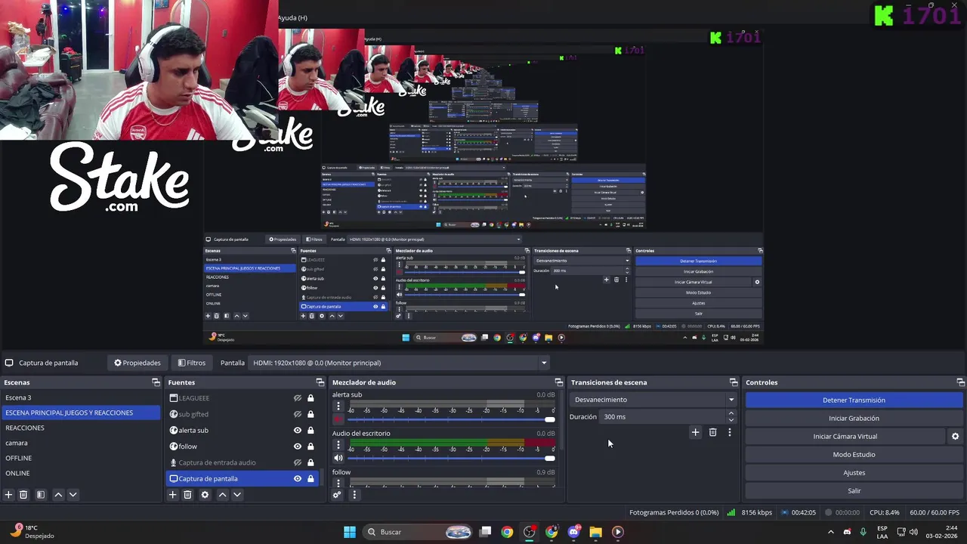This screenshot has height=544, width=967.
Task: Hide the follow source
Action: pyautogui.click(x=298, y=447)
